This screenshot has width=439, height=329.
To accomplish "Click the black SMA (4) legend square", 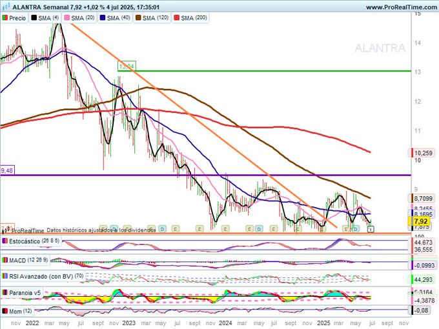I will [x=34, y=18].
